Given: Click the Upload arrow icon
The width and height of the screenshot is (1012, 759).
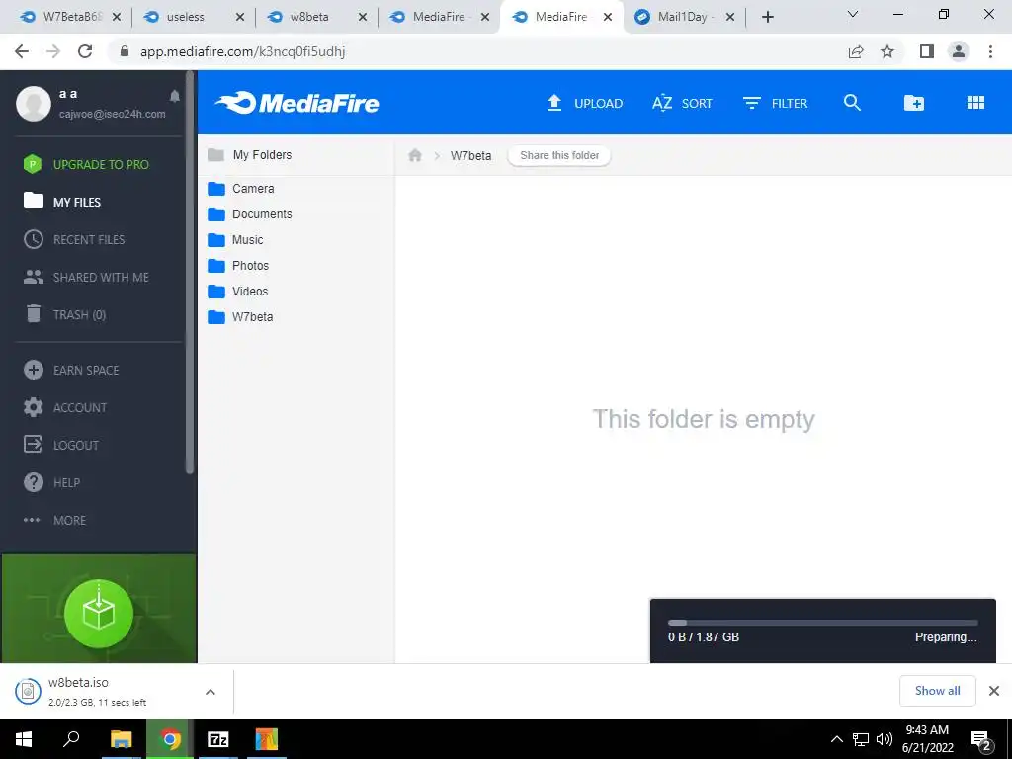Looking at the screenshot, I should tap(553, 103).
